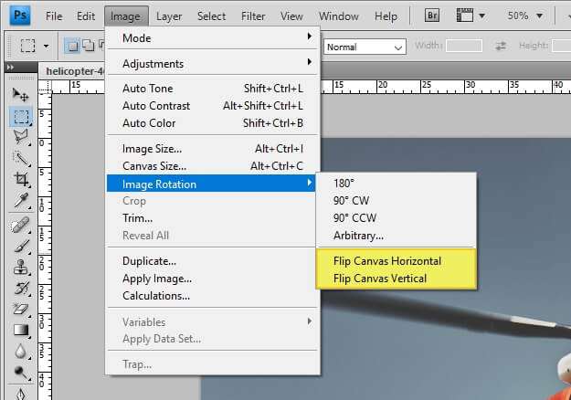Select the Gradient tool

point(20,330)
